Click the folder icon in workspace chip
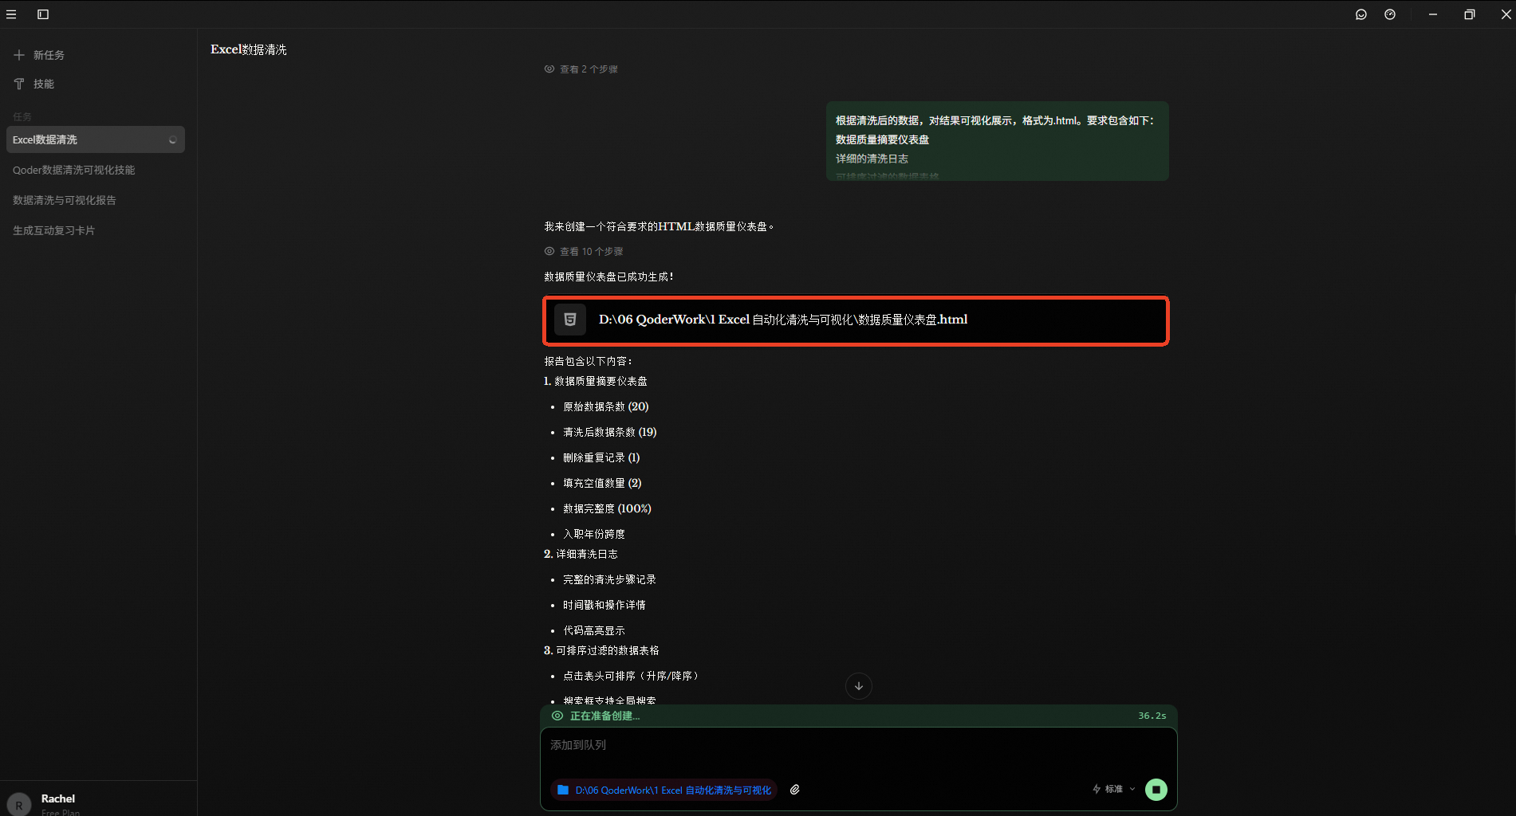1516x816 pixels. click(563, 790)
